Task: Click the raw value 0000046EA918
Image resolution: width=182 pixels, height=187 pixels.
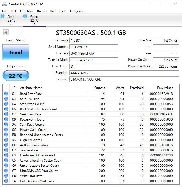Action: pyautogui.click(x=161, y=94)
